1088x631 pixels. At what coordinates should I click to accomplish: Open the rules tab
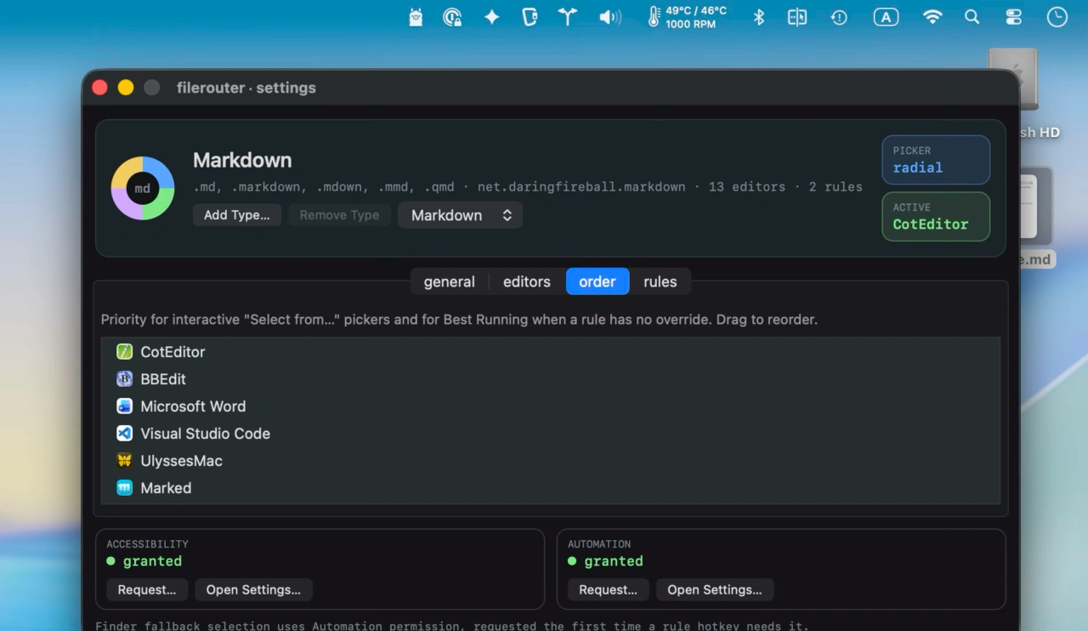[660, 281]
